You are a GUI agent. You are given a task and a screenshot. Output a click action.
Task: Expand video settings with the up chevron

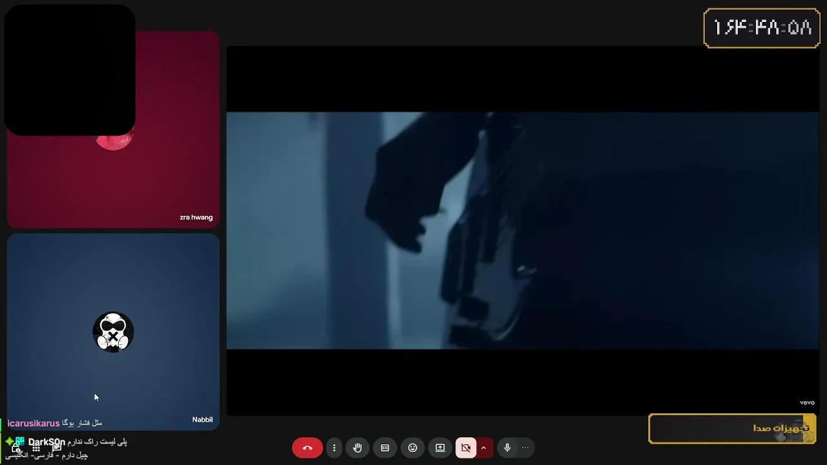pos(483,448)
